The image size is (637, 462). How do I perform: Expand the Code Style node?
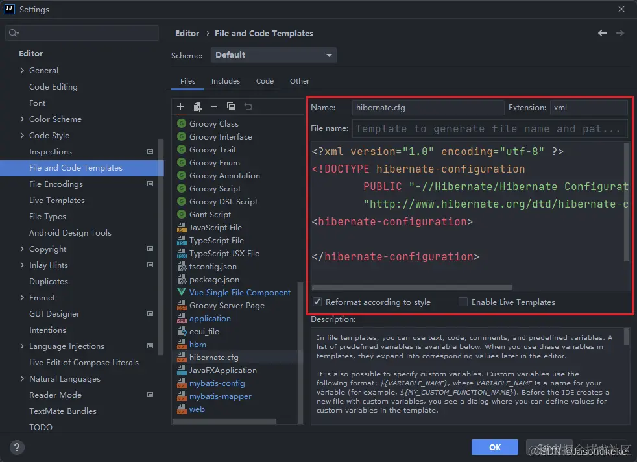coord(22,136)
